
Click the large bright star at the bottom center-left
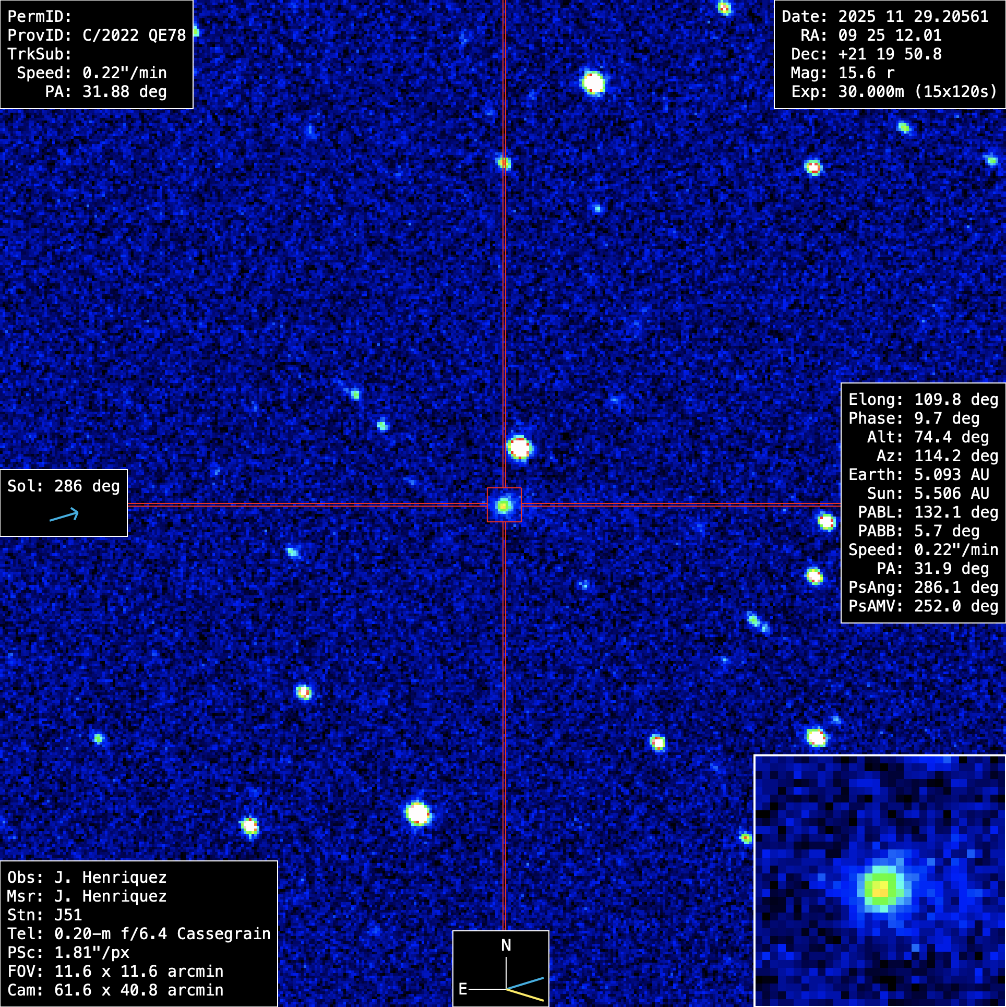pyautogui.click(x=418, y=813)
